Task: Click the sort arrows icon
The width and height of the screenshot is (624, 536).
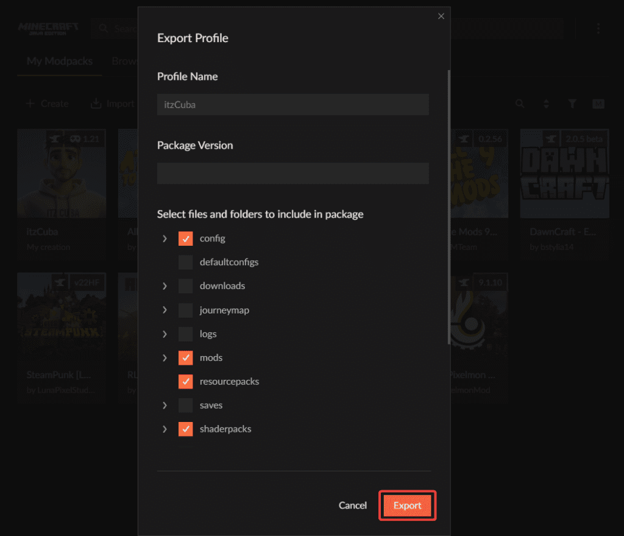Action: pyautogui.click(x=546, y=104)
